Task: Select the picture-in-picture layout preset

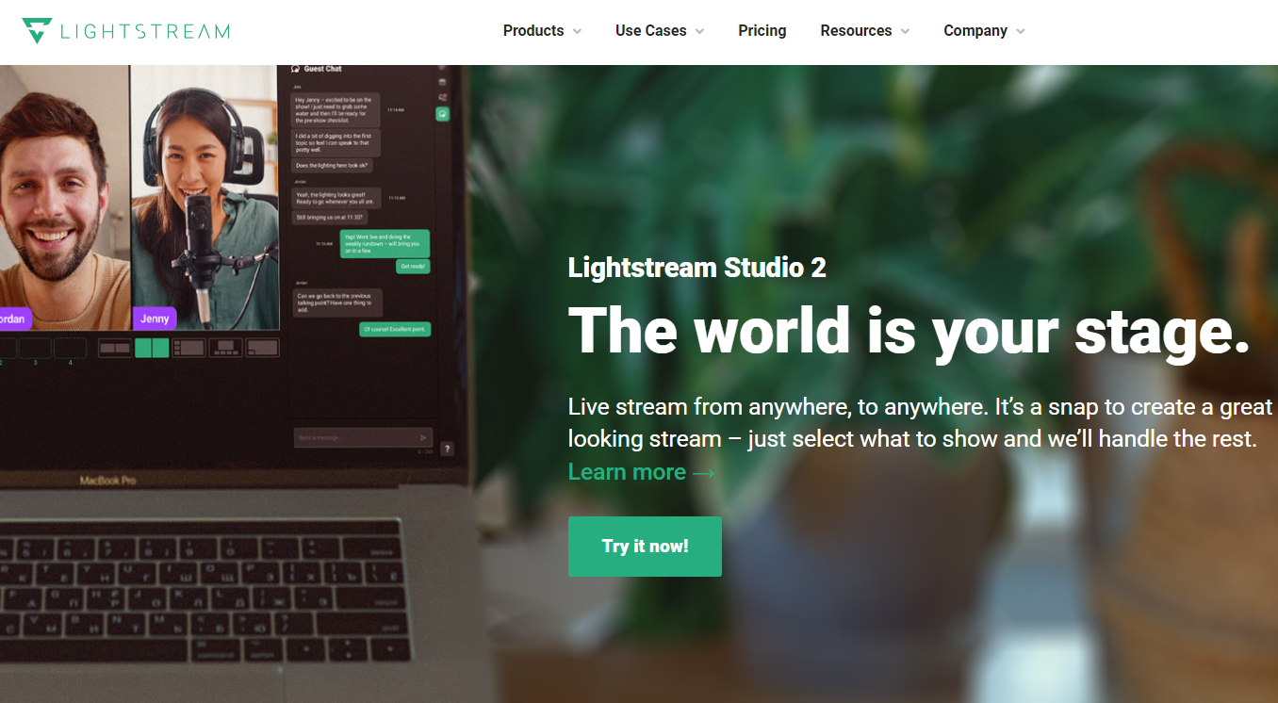Action: click(262, 348)
